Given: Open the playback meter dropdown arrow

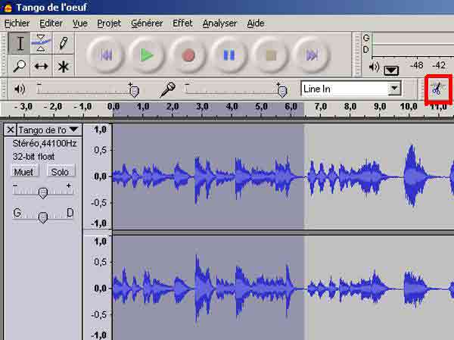Looking at the screenshot, I should (391, 70).
